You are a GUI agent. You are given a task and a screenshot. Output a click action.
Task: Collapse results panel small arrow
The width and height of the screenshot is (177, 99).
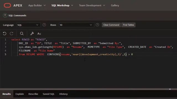point(170,89)
